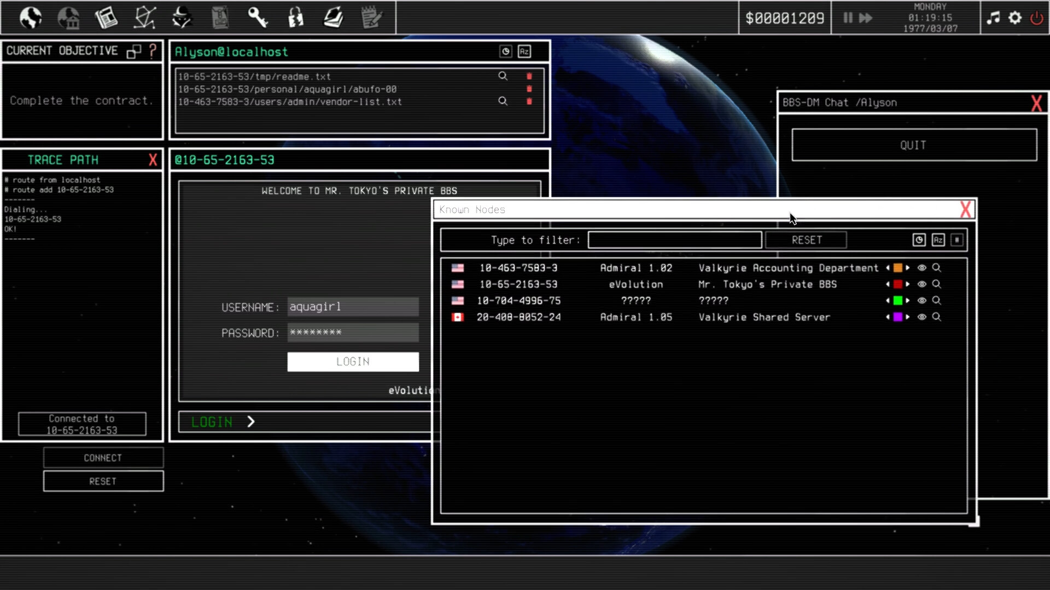Open vendor-list.txt search magnifier
The width and height of the screenshot is (1050, 590).
pos(503,102)
